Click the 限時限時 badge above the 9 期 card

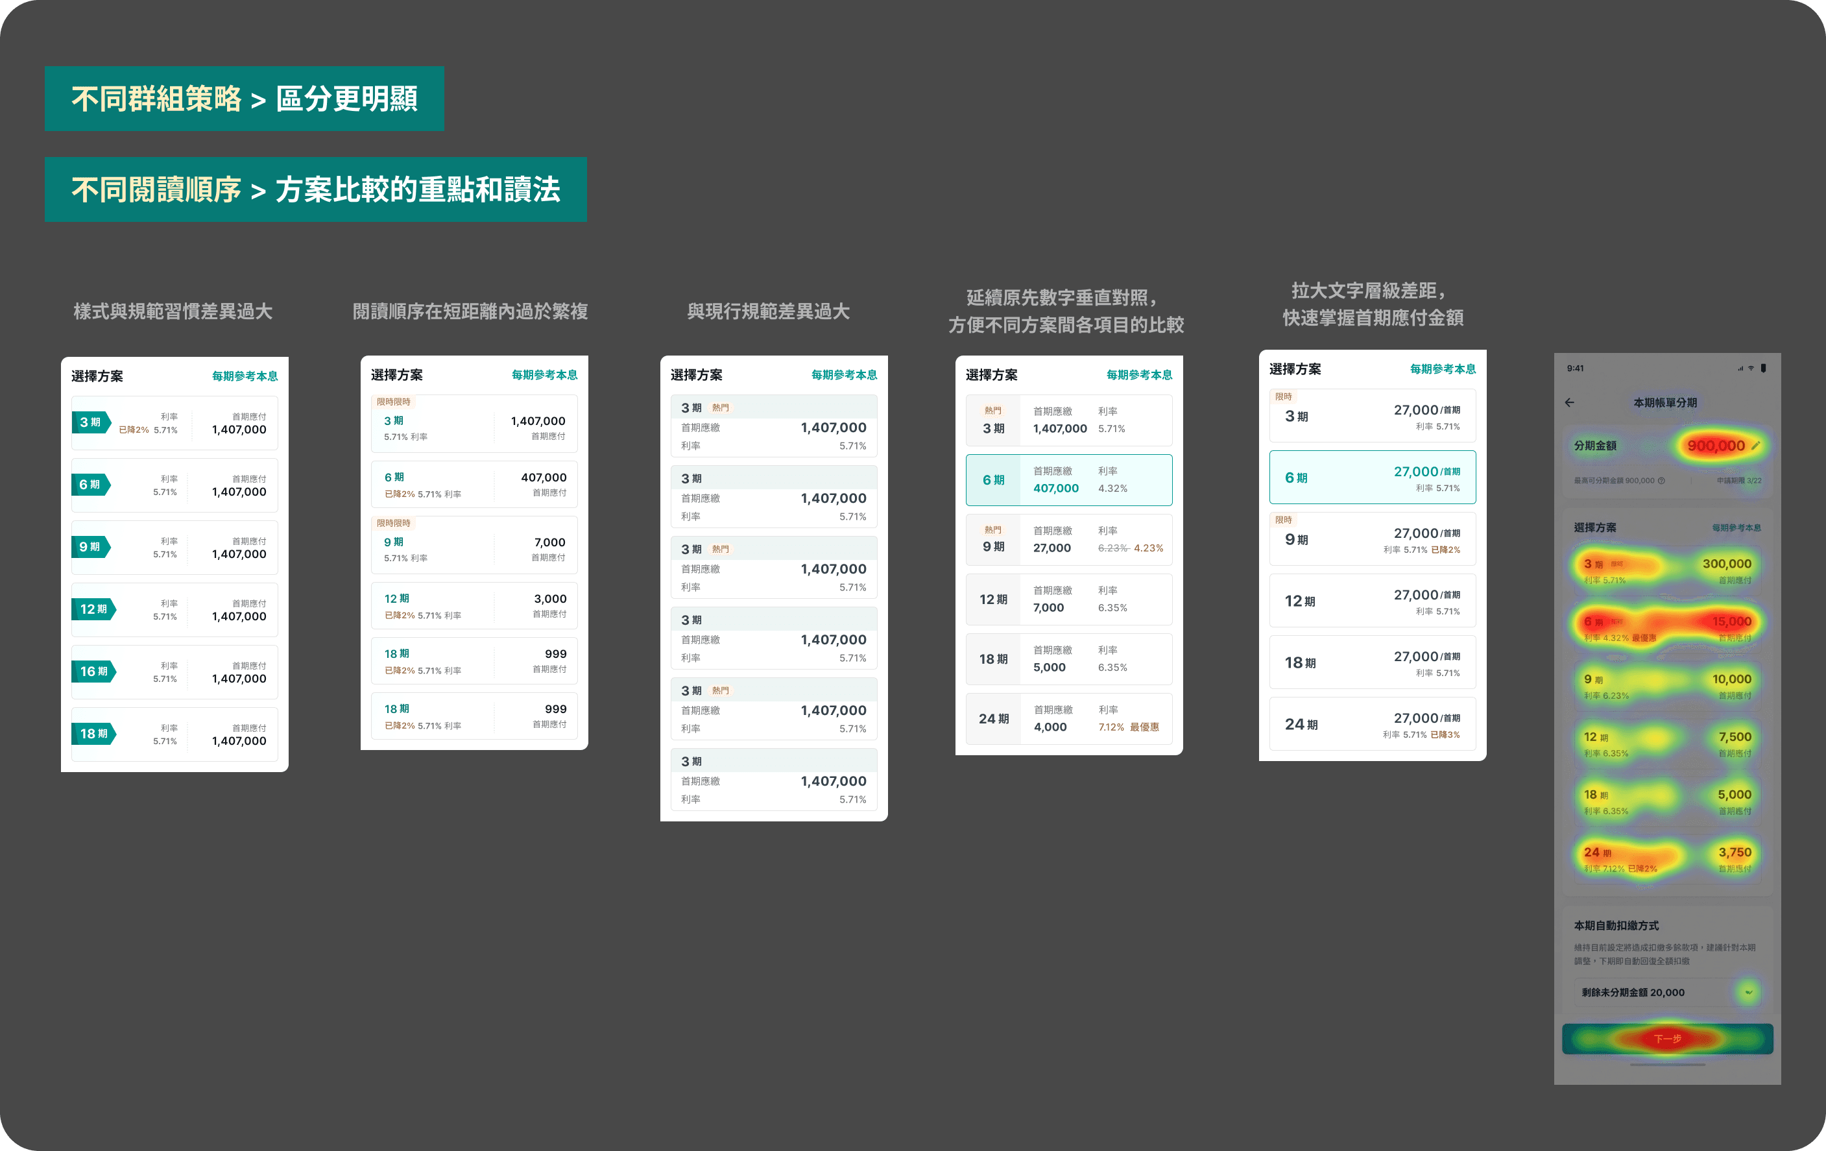[394, 523]
